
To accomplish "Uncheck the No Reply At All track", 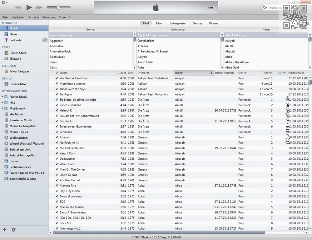I will pyautogui.click(x=57, y=142).
